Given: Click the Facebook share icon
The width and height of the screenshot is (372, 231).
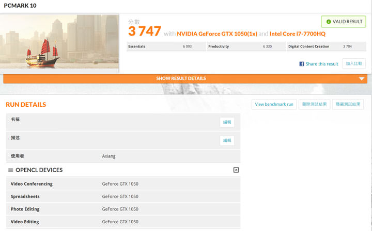Looking at the screenshot, I should click(x=302, y=64).
